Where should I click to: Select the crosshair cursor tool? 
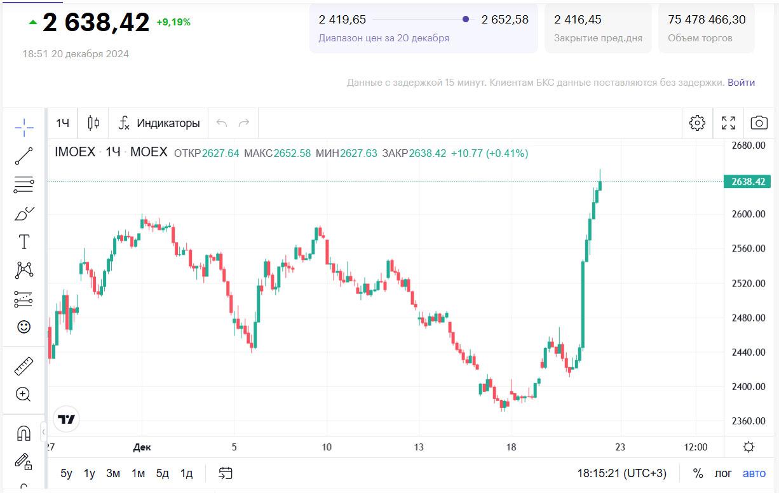(x=24, y=128)
